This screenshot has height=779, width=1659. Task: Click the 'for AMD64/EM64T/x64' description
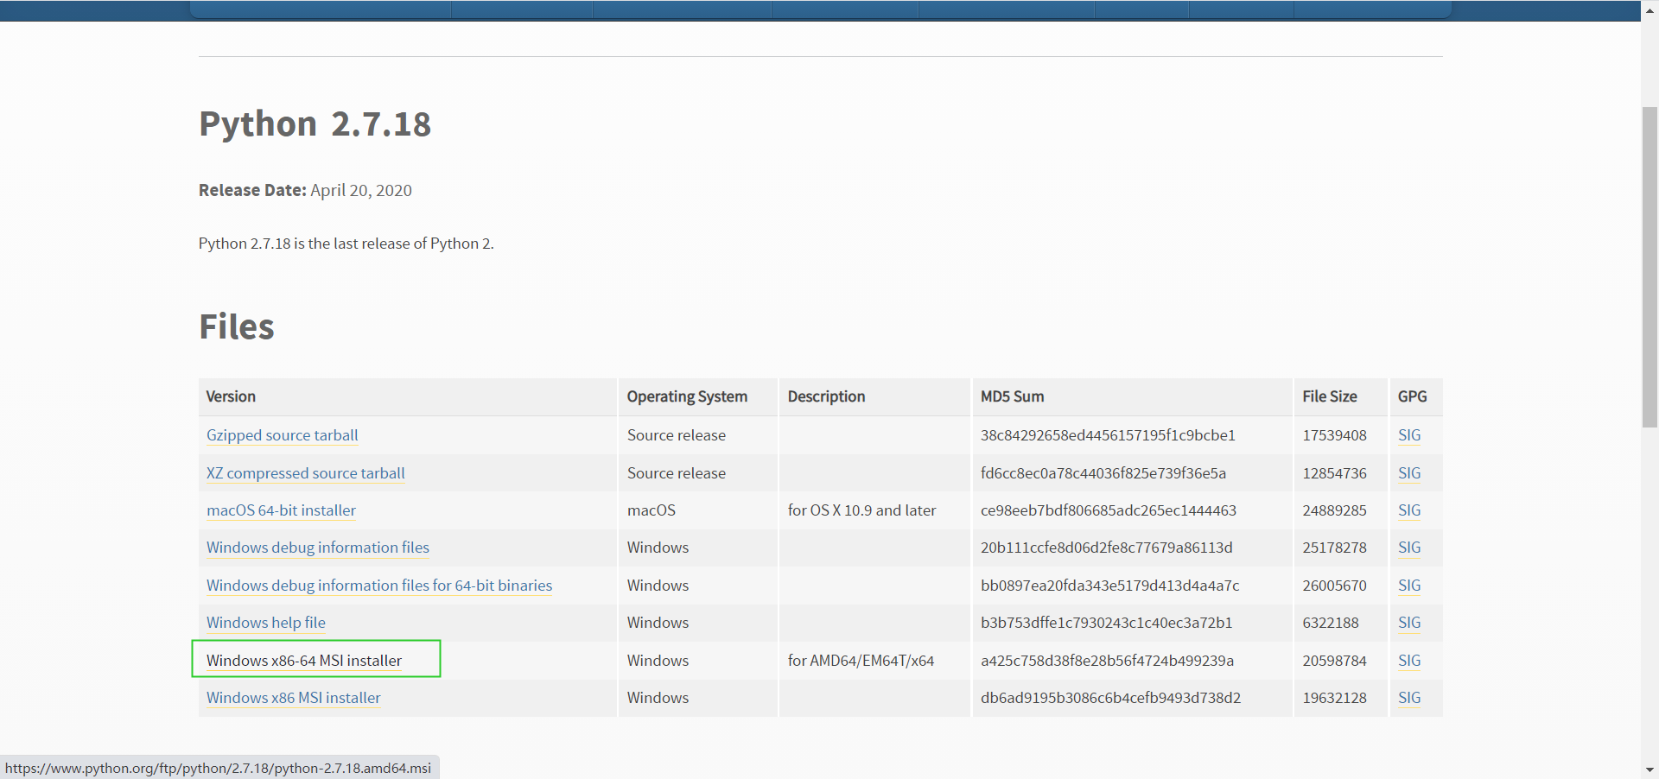click(x=861, y=661)
